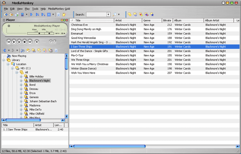Start playback with the Play button
241x154 pixels.
(14, 42)
